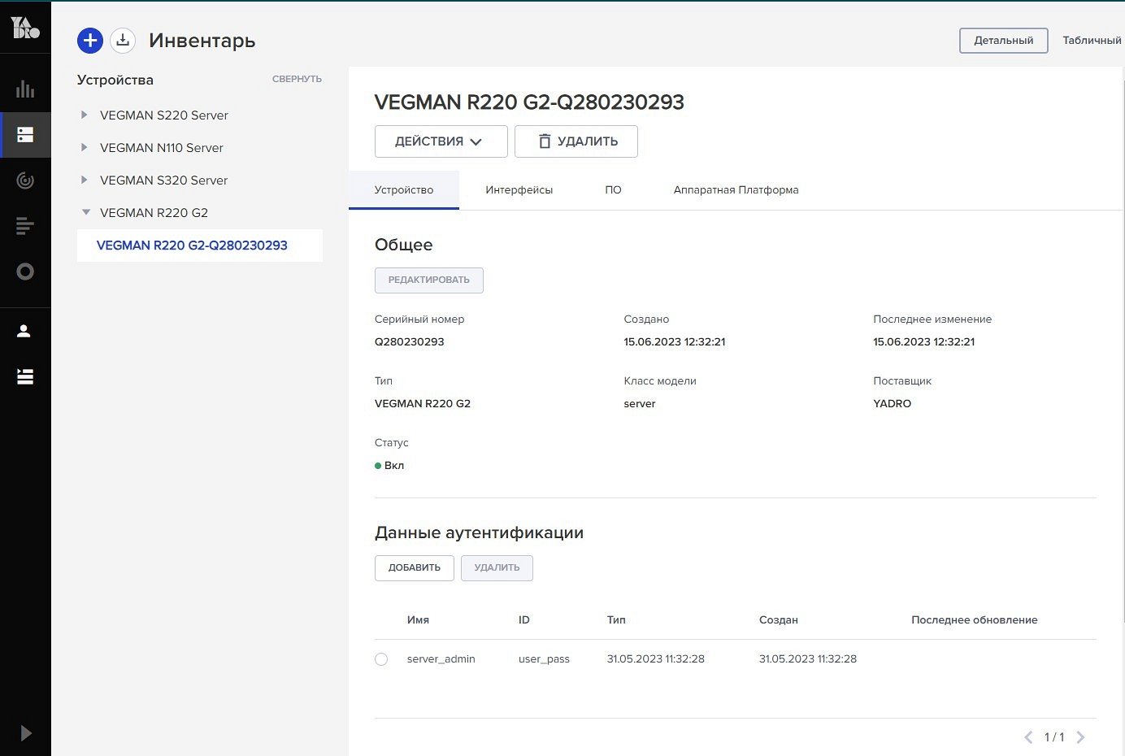Select the server_admin radio button

(x=381, y=659)
